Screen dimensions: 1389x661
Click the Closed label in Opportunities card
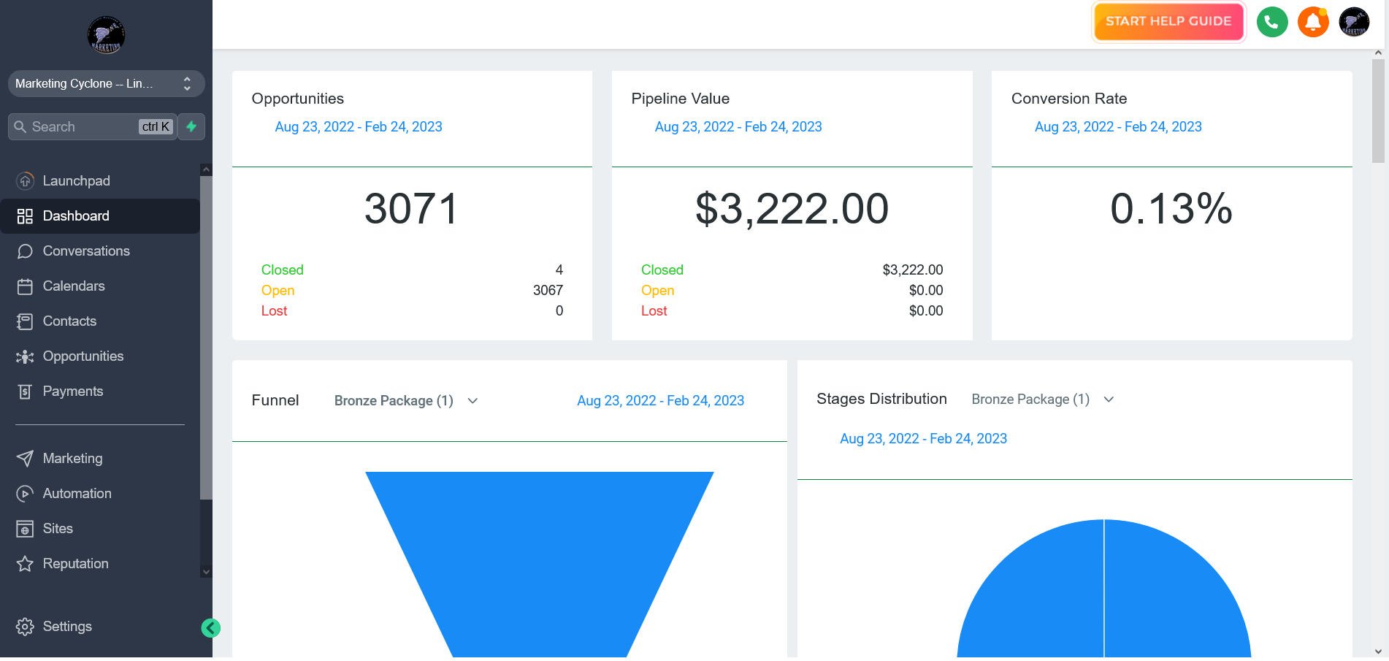point(282,270)
